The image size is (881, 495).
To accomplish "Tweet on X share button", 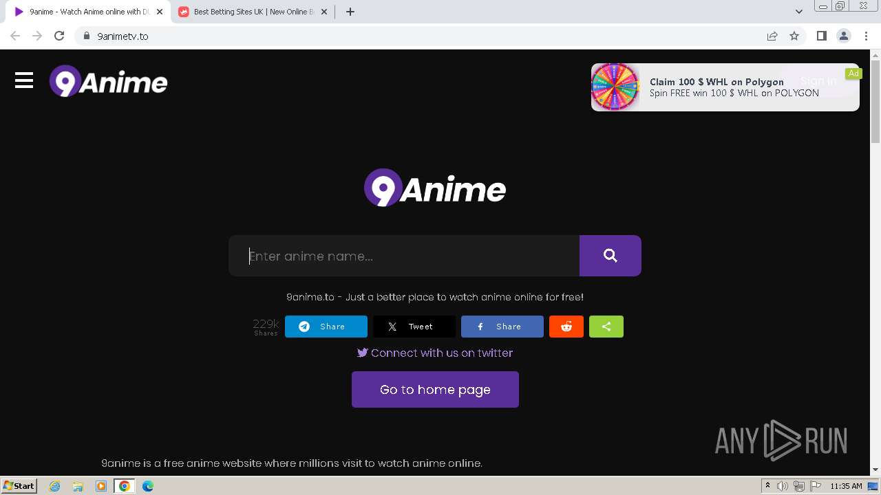I will pos(414,327).
